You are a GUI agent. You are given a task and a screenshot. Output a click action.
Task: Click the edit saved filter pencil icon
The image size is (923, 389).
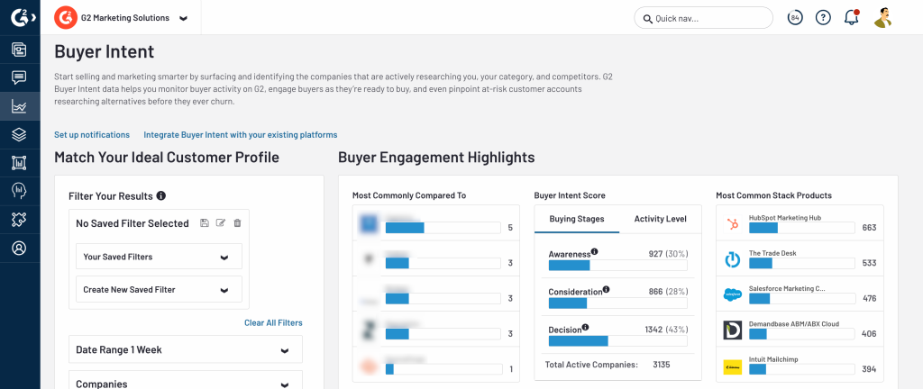click(x=221, y=223)
